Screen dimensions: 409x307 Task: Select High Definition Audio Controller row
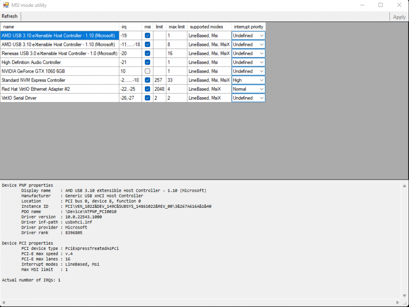[x=60, y=62]
